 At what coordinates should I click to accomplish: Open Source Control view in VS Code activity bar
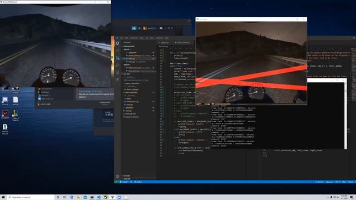[117, 58]
